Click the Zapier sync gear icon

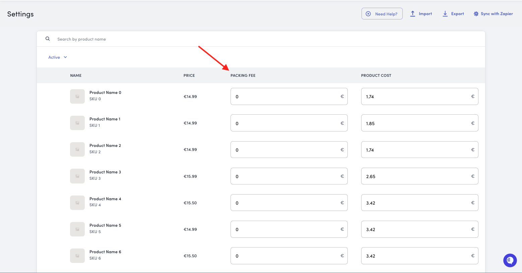tap(476, 14)
